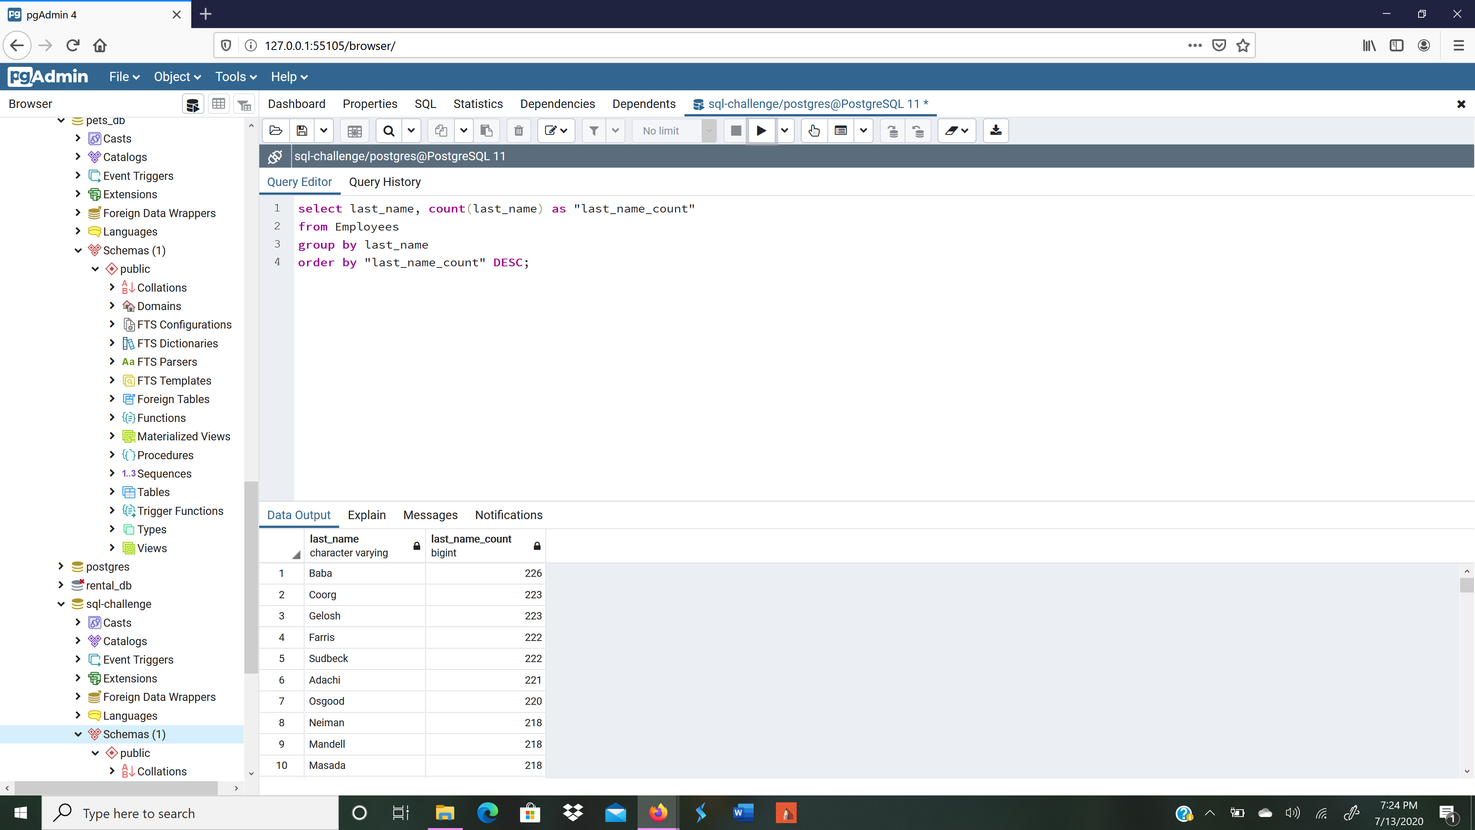Image resolution: width=1475 pixels, height=830 pixels.
Task: Lock the last_name column from editing
Action: 416,546
